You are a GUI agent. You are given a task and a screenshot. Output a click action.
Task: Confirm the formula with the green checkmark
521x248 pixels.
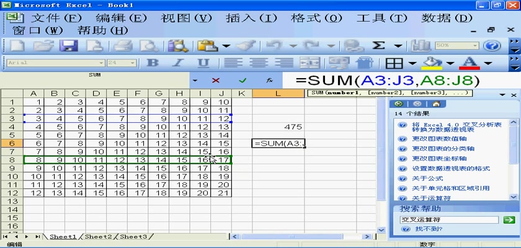243,81
